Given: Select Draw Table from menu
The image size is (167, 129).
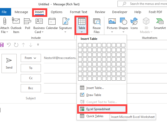Looking at the screenshot, I should [x=102, y=95].
